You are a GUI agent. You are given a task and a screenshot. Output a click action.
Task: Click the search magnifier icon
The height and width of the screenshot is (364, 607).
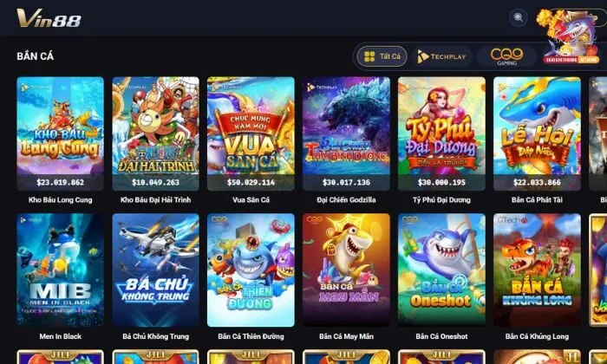coord(518,17)
